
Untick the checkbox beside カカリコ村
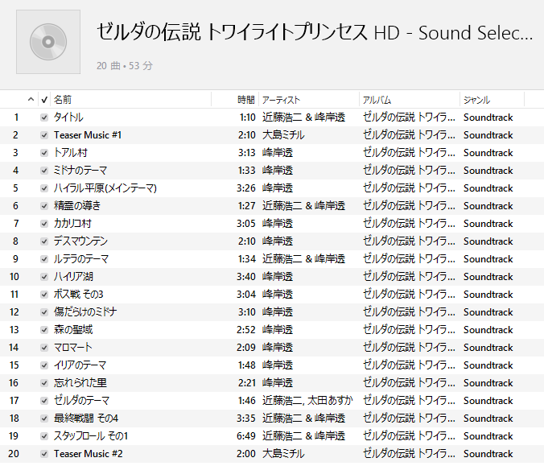44,224
